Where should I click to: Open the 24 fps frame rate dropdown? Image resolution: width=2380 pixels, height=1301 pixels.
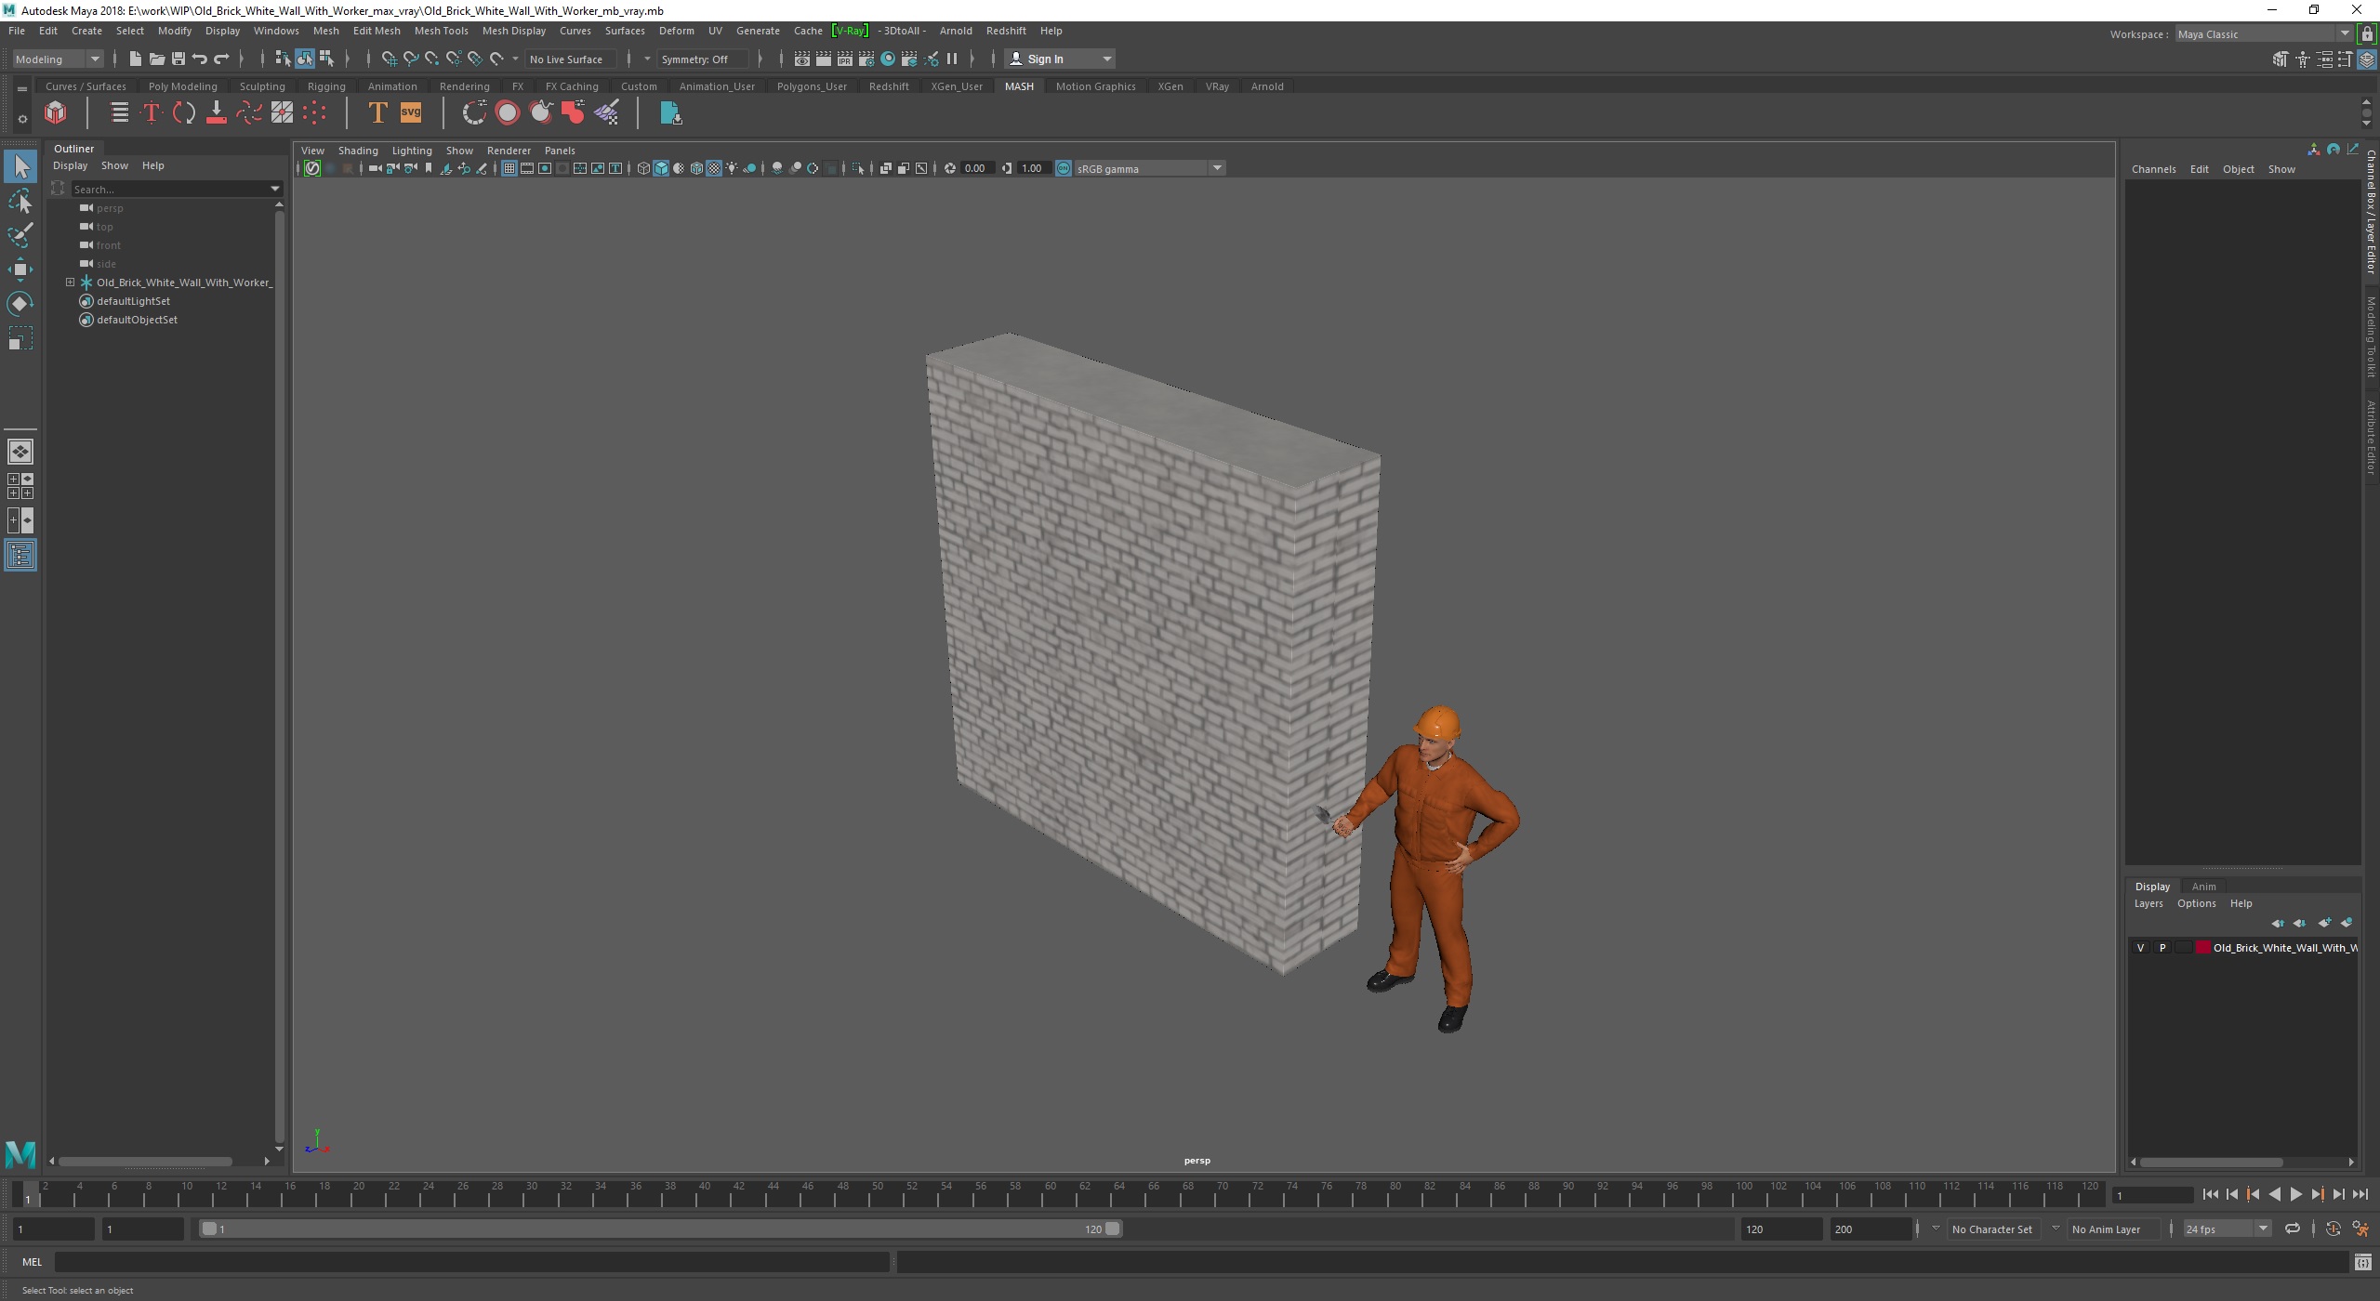[x=2227, y=1229]
